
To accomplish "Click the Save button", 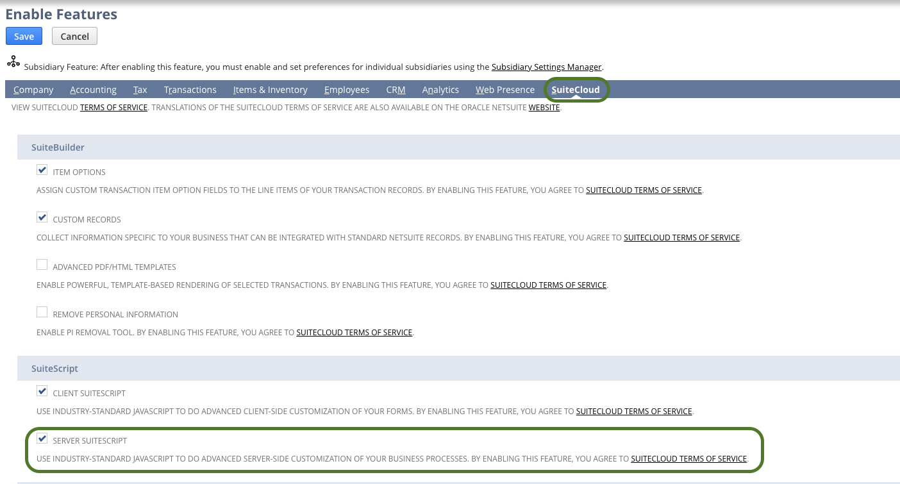I will (24, 36).
